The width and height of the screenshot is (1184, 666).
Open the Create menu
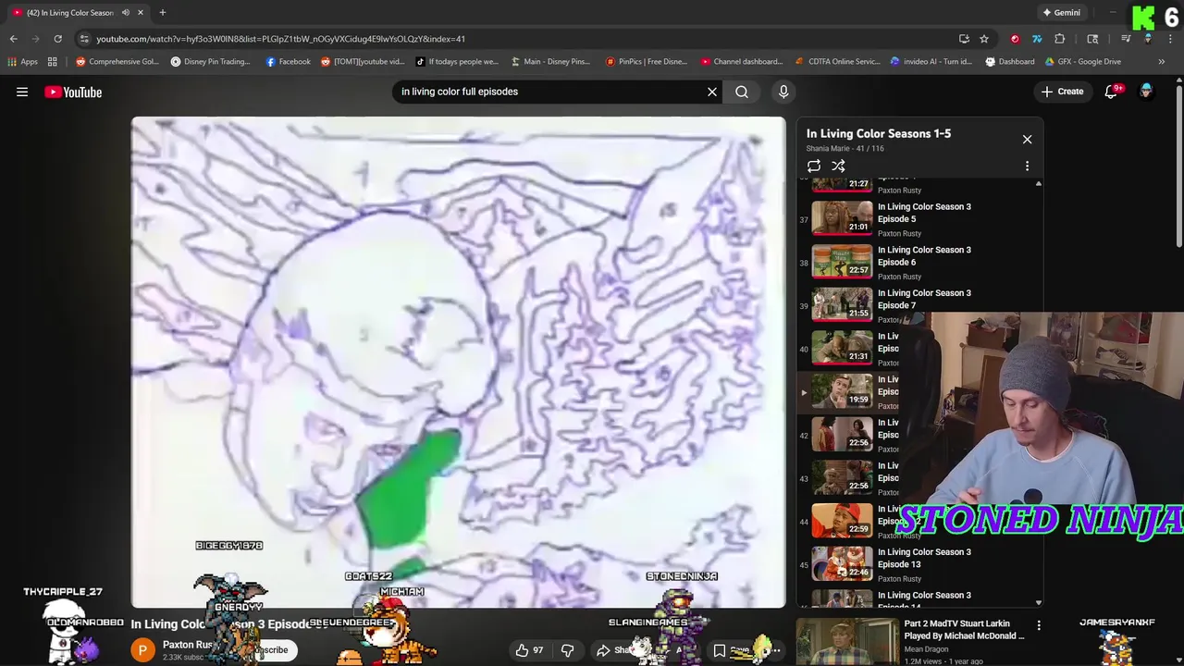[1062, 92]
